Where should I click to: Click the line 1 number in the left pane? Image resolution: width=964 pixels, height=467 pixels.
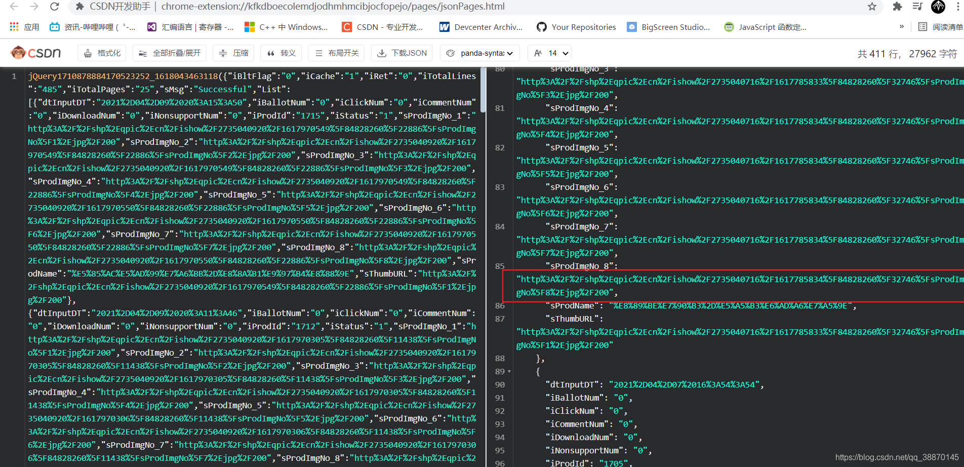tap(14, 76)
